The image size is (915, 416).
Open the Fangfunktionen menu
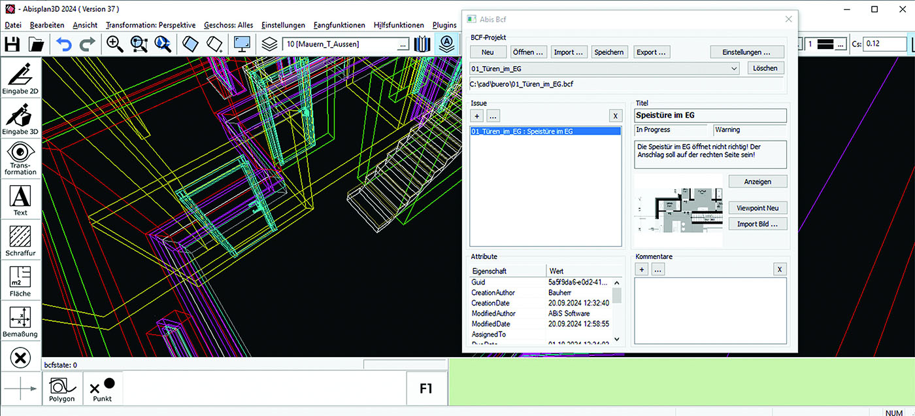pos(339,25)
